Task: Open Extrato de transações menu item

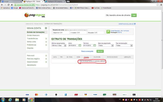Action: [36, 32]
